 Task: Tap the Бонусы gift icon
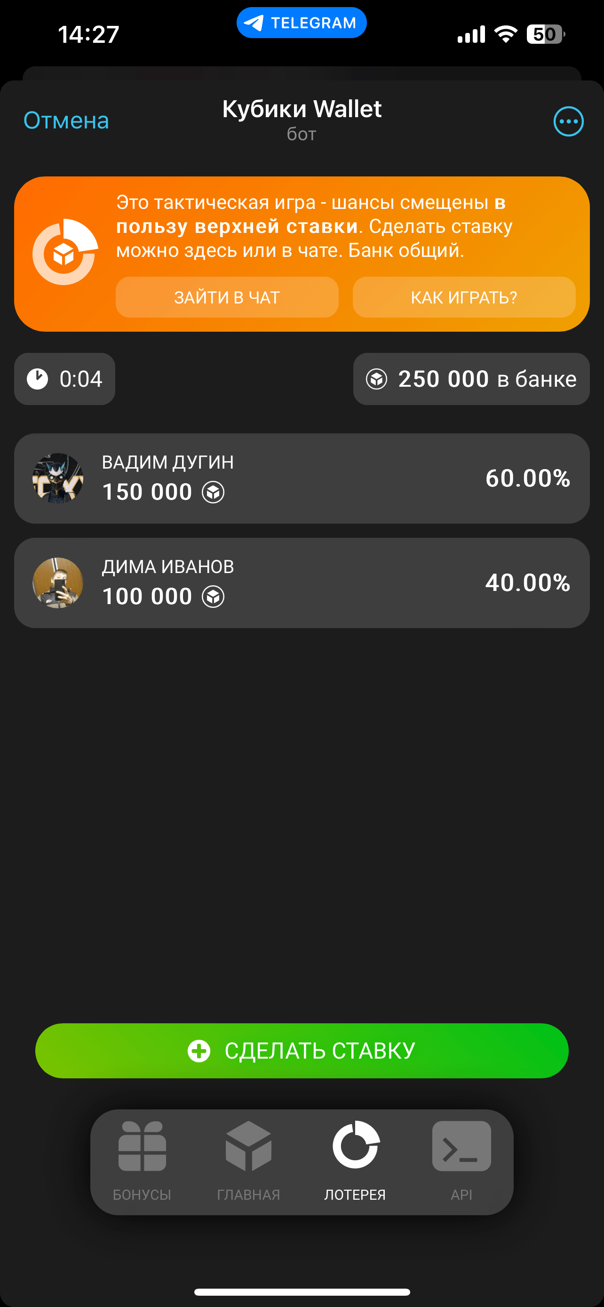(142, 1146)
